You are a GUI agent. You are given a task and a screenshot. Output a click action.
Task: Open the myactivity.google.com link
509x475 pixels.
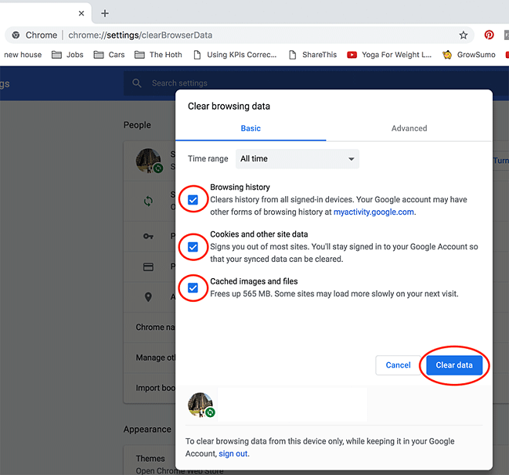(374, 212)
